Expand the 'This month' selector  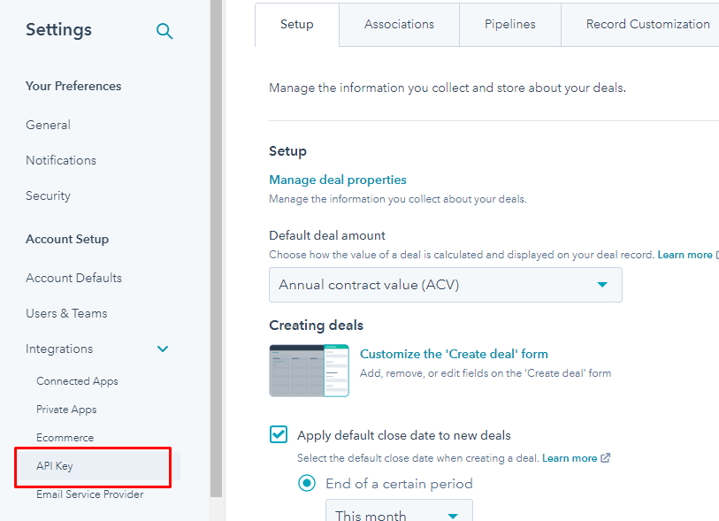[x=398, y=513]
